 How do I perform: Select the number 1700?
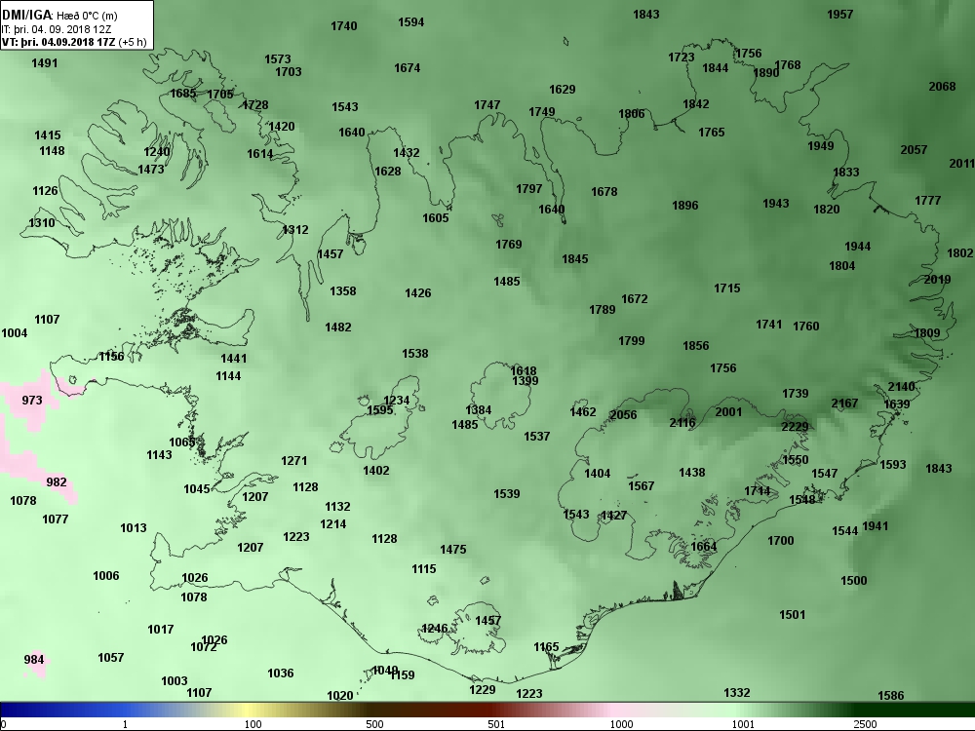781,540
